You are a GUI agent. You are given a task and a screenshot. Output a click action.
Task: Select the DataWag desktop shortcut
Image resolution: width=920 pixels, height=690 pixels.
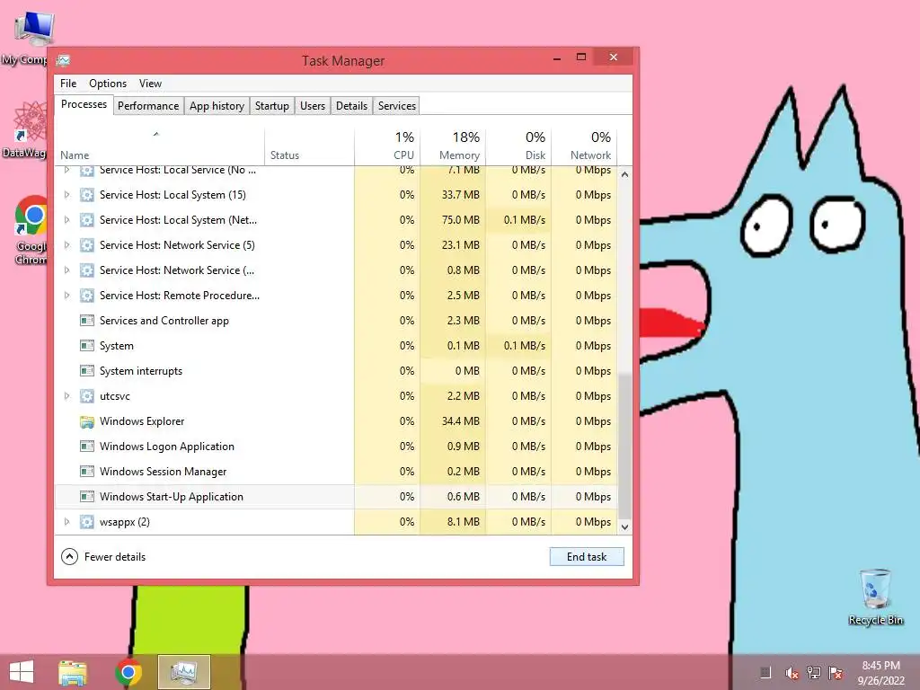(24, 129)
